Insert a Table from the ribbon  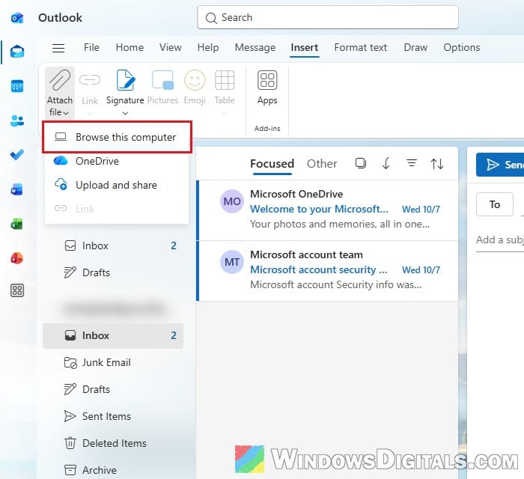pyautogui.click(x=225, y=87)
